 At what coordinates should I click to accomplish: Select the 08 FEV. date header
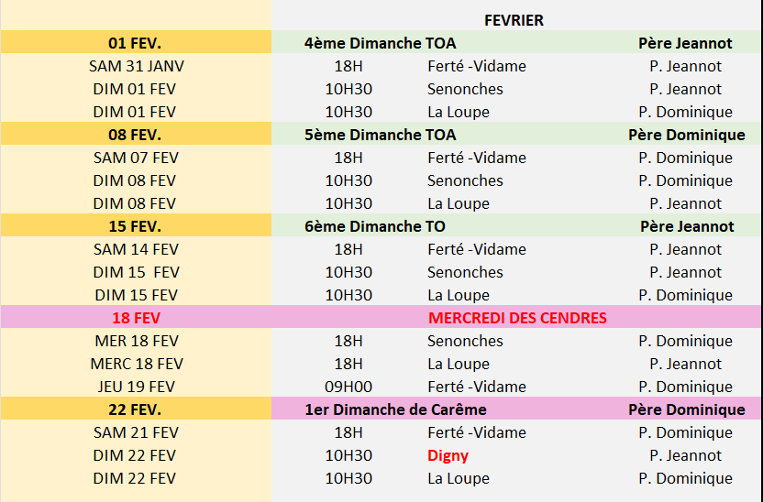tap(134, 135)
